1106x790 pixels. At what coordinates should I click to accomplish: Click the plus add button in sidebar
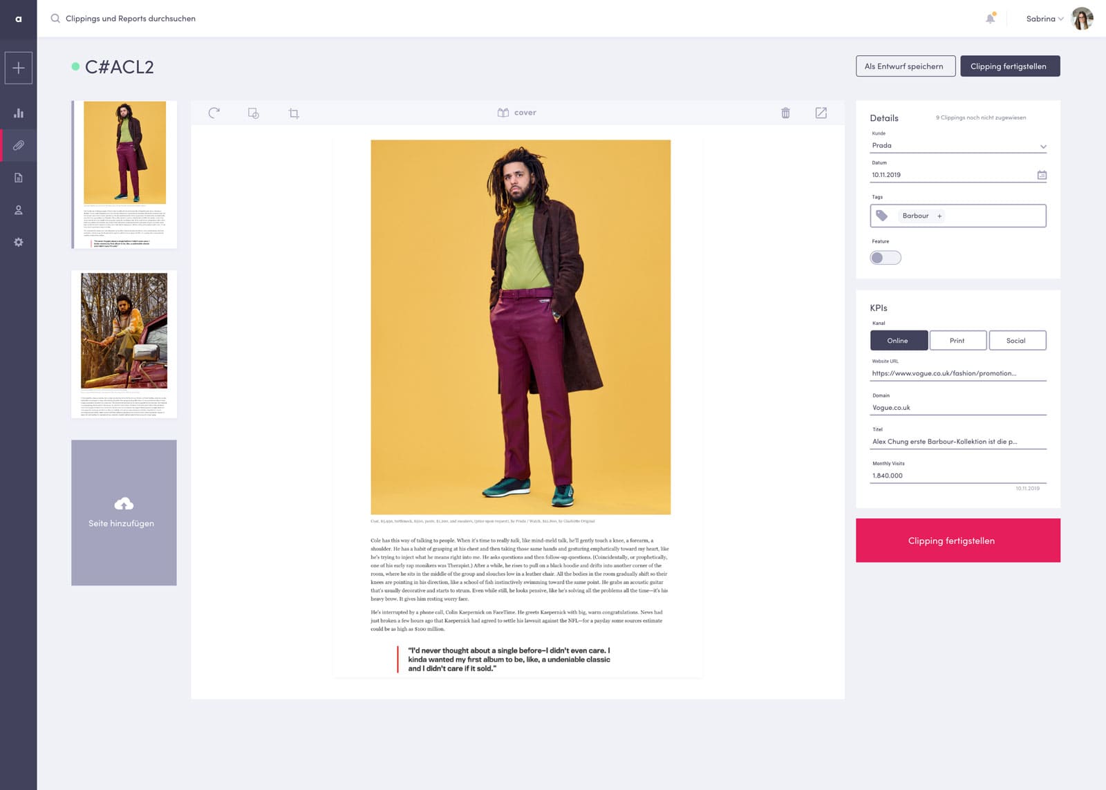click(x=19, y=68)
